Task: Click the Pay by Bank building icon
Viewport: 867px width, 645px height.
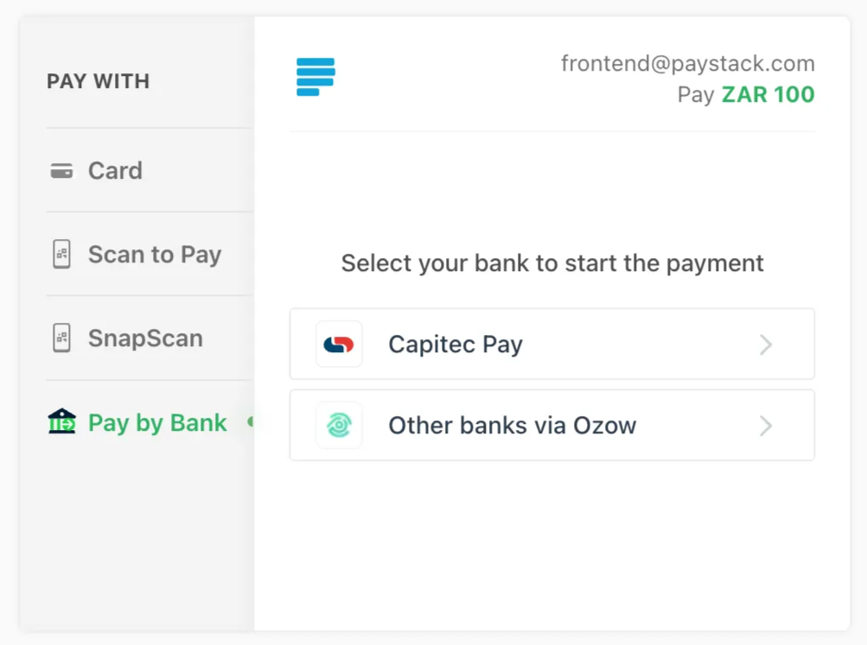Action: 61,422
